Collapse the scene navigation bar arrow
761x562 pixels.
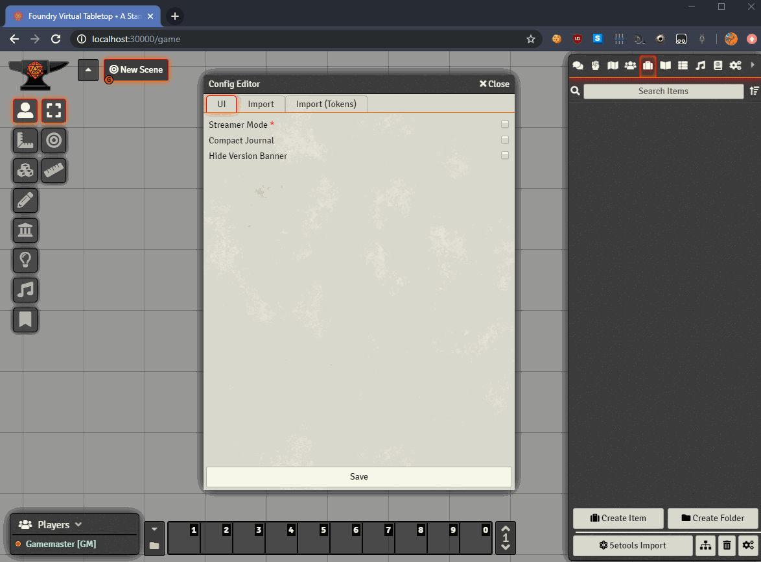click(88, 70)
